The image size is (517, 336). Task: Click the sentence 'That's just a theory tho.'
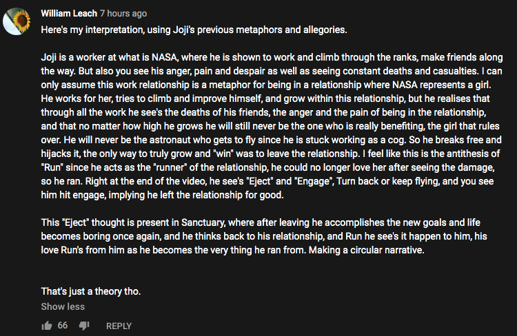pyautogui.click(x=91, y=291)
